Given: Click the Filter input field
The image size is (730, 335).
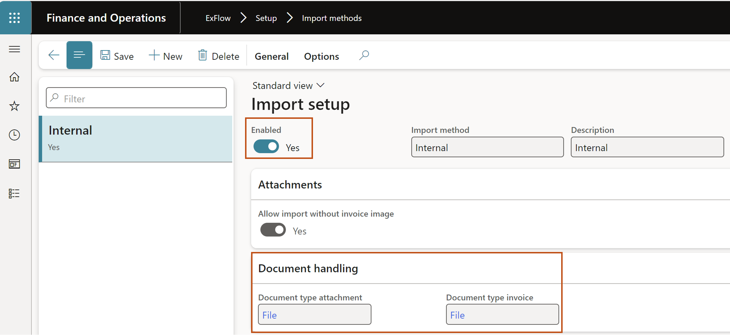Looking at the screenshot, I should coord(136,98).
